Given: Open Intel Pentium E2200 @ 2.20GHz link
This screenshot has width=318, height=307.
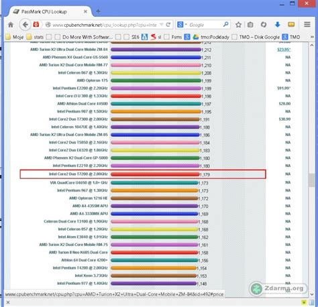Looking at the screenshot, I should pyautogui.click(x=80, y=88).
